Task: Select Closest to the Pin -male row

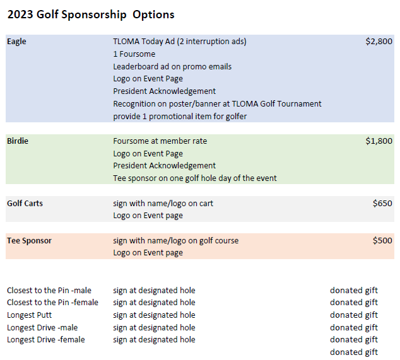Action: pyautogui.click(x=49, y=291)
